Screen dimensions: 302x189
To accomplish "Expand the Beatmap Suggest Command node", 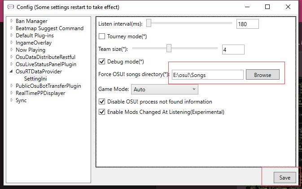I will [x=12, y=28].
